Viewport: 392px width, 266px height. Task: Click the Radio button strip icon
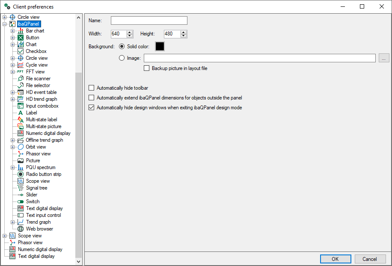(x=21, y=174)
